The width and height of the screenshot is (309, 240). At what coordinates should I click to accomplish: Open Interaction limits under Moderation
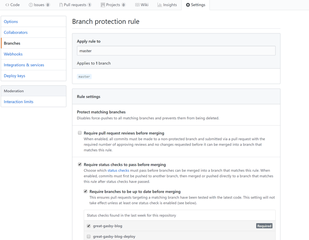point(33,102)
